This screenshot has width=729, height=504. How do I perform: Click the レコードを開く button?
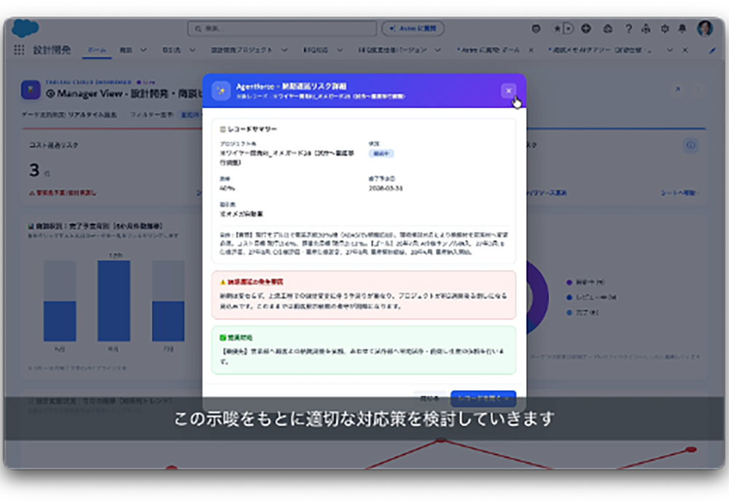pos(483,398)
